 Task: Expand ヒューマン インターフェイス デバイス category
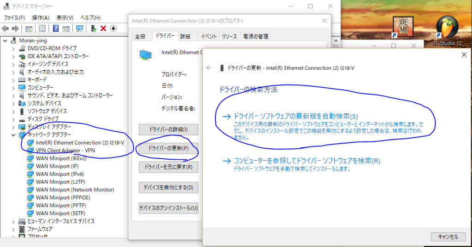coord(13,221)
